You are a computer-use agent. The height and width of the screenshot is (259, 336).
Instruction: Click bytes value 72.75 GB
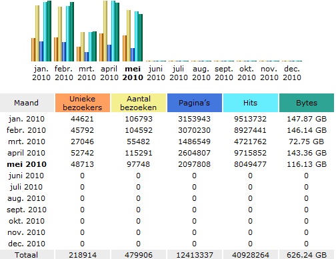click(307, 142)
